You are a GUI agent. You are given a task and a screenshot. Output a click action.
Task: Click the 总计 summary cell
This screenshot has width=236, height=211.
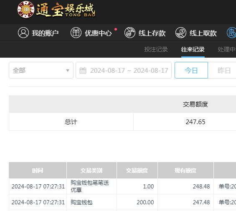(x=71, y=122)
